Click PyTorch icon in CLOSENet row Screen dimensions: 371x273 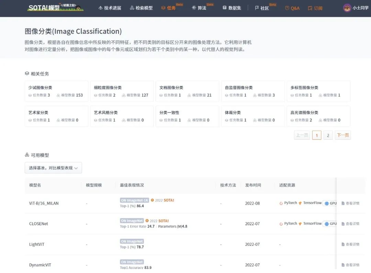(x=281, y=224)
